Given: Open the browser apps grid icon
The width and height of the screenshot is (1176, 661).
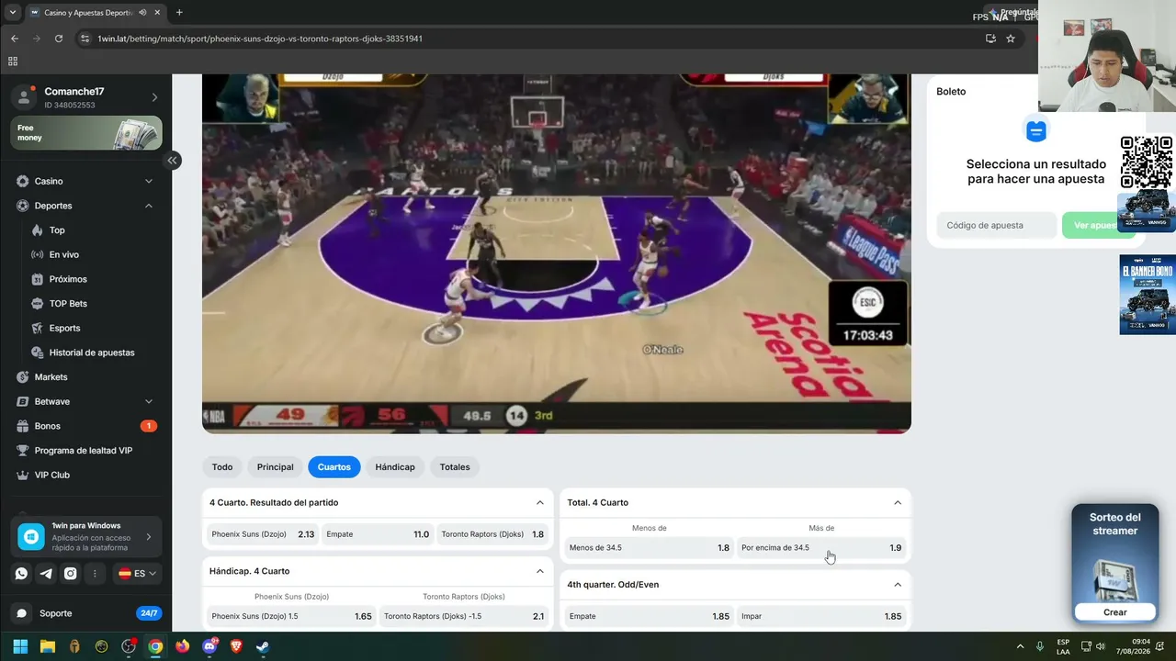Looking at the screenshot, I should (x=13, y=62).
